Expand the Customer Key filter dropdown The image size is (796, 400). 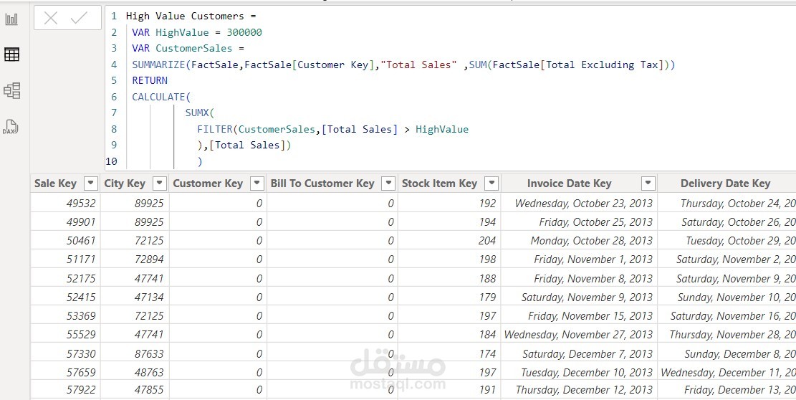coord(257,184)
